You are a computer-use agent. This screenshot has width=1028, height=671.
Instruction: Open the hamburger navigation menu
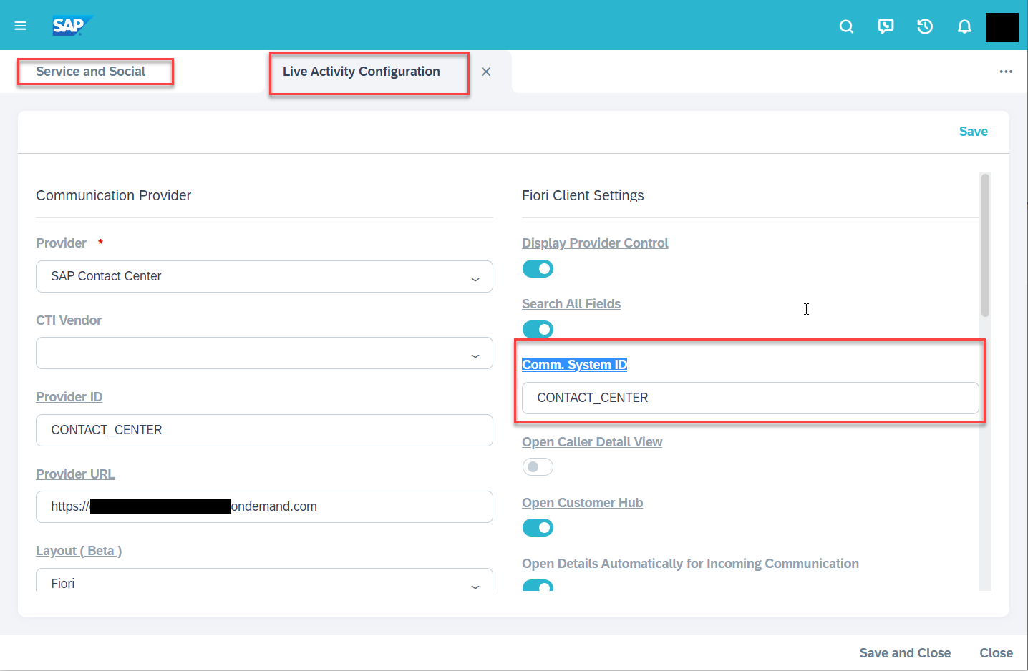click(21, 26)
